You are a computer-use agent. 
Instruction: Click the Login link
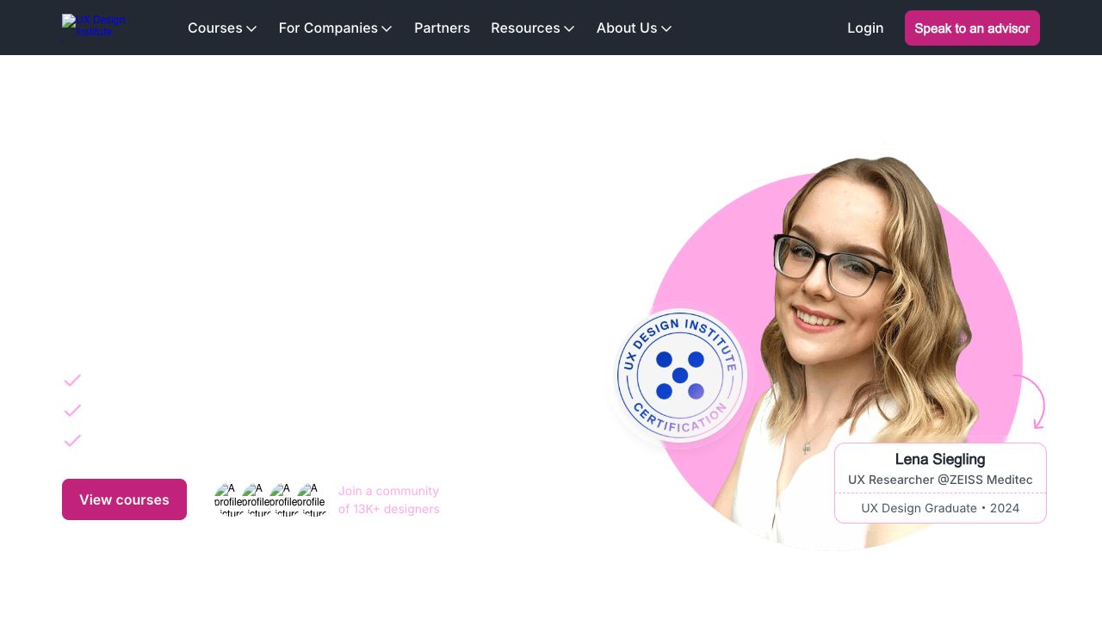(x=865, y=28)
